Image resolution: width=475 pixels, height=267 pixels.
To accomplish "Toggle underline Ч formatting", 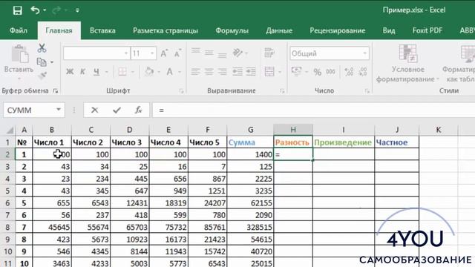I will (x=96, y=72).
